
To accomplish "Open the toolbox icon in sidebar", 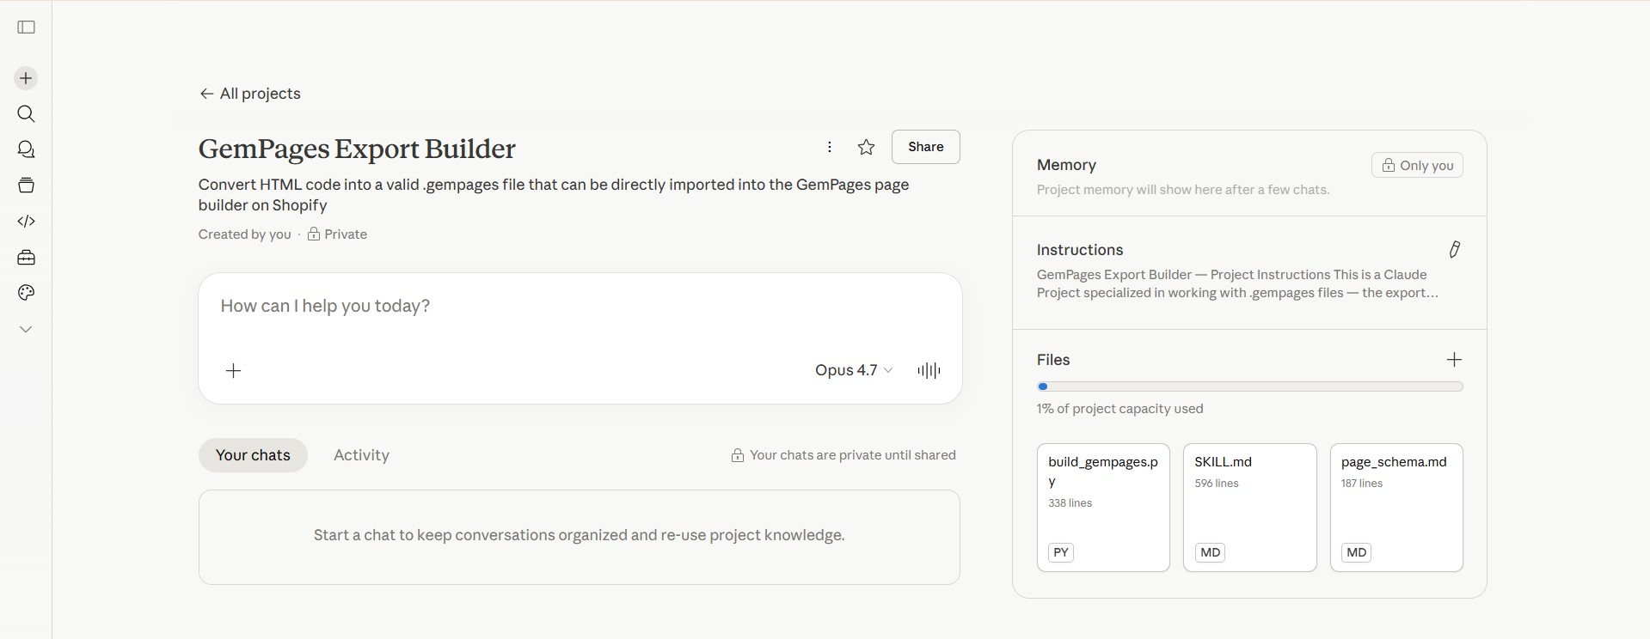I will (x=27, y=258).
